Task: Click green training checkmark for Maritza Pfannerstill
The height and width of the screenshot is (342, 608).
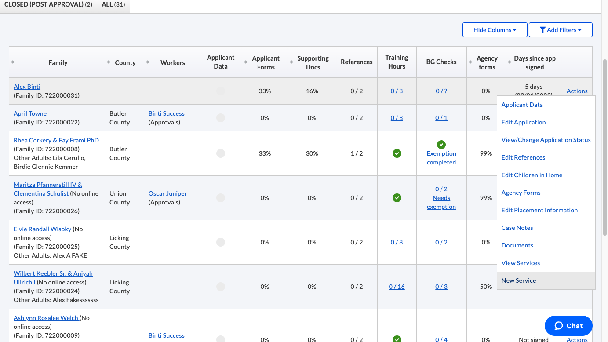Action: [x=397, y=198]
